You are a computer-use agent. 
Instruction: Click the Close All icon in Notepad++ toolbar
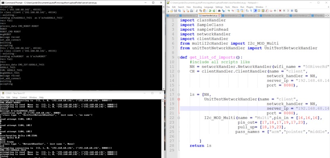(188, 11)
